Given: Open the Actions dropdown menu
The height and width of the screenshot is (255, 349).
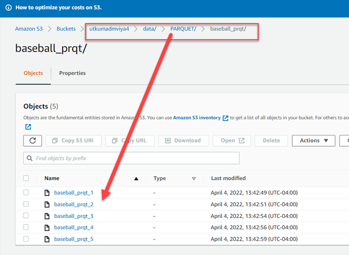Looking at the screenshot, I should (313, 140).
